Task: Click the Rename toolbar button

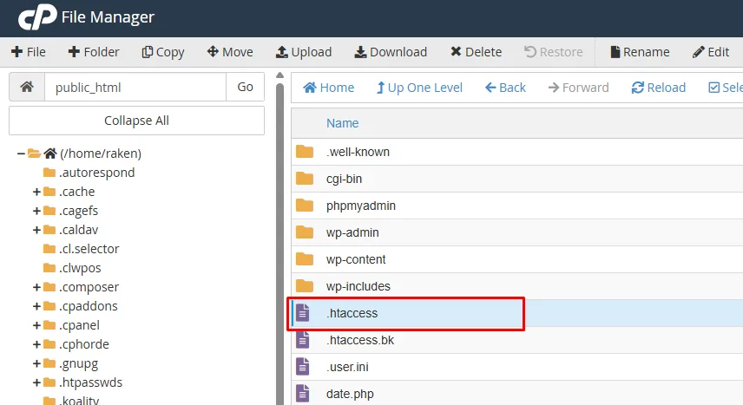Action: coord(640,52)
